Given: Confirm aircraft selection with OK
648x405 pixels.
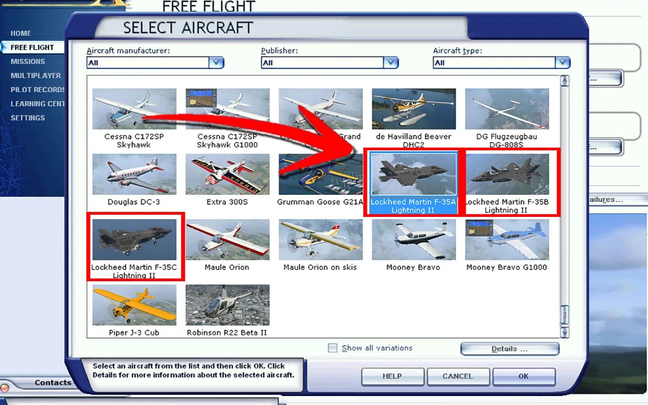Looking at the screenshot, I should pos(524,376).
